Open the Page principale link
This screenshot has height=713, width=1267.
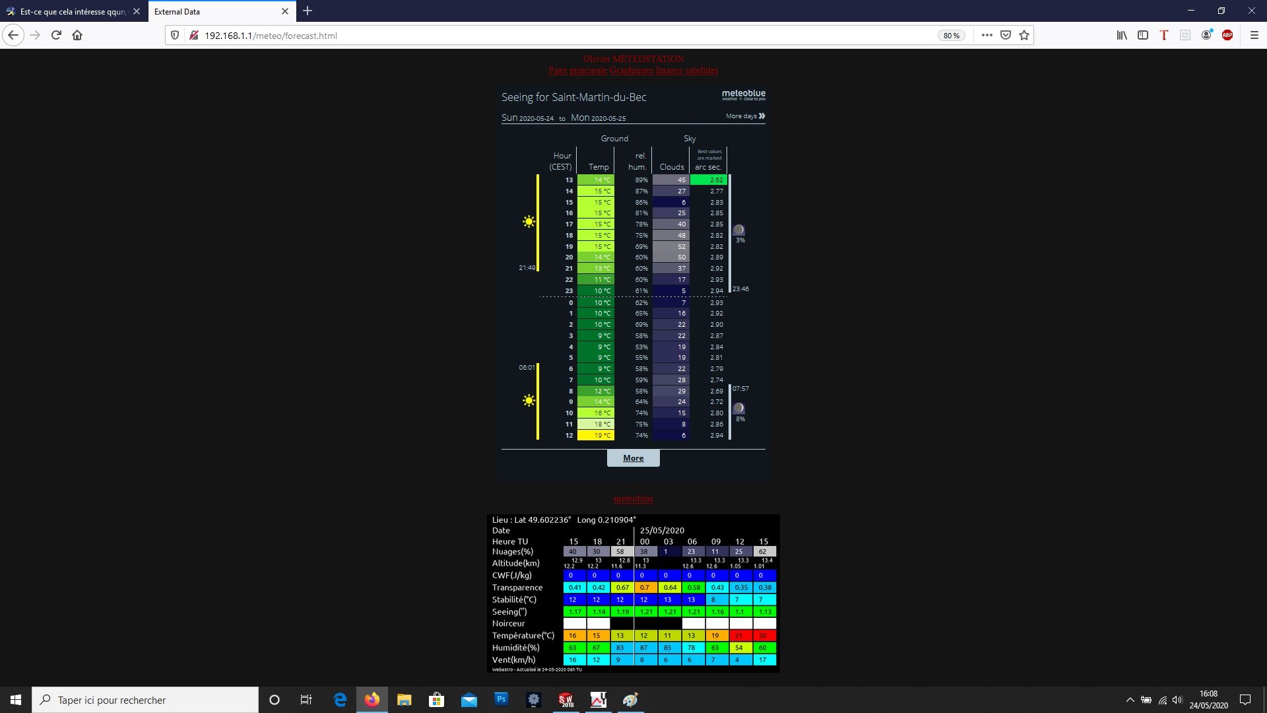pyautogui.click(x=577, y=71)
